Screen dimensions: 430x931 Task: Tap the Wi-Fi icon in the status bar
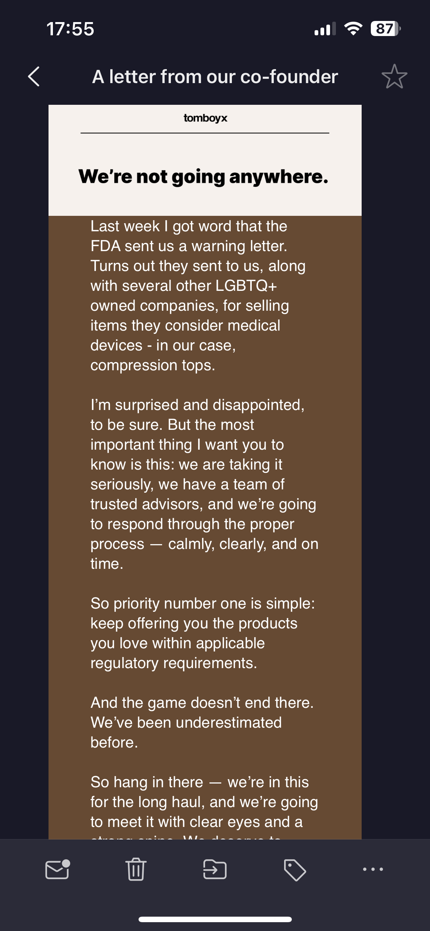(353, 29)
